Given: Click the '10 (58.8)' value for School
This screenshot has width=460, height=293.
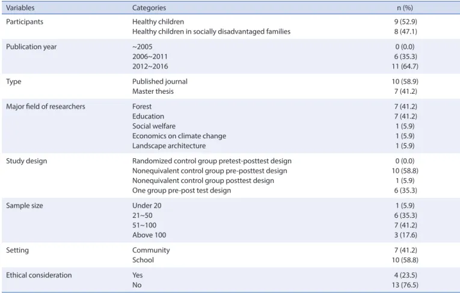Looking at the screenshot, I should (x=405, y=260).
